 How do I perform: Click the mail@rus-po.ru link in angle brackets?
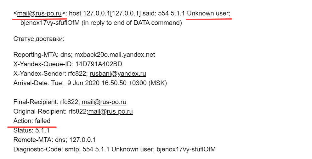coord(39,13)
